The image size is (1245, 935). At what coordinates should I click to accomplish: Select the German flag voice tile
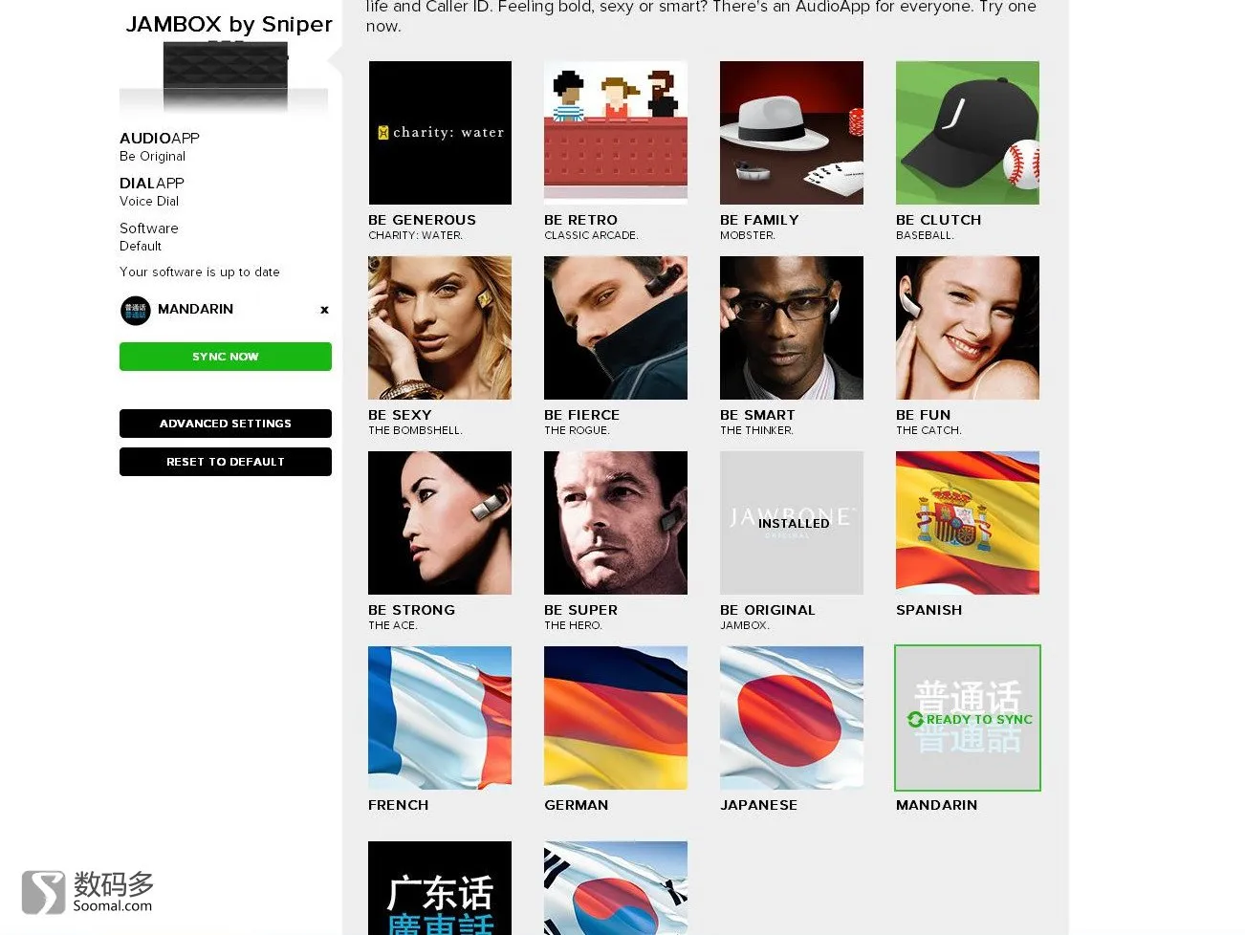(616, 718)
